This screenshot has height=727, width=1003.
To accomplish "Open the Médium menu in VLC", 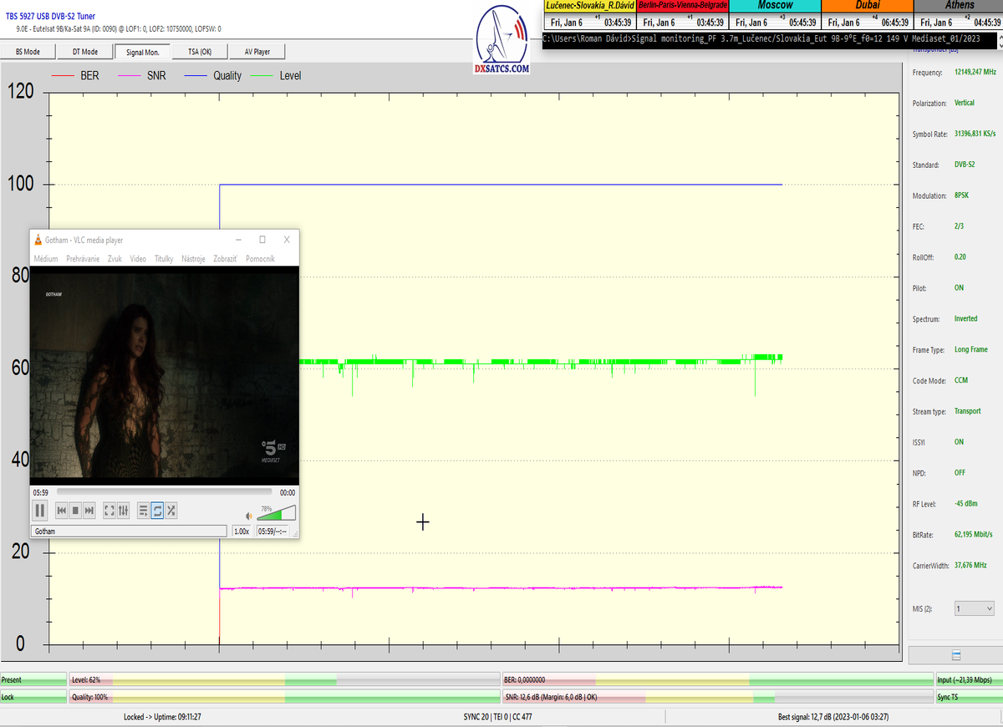I will point(46,259).
